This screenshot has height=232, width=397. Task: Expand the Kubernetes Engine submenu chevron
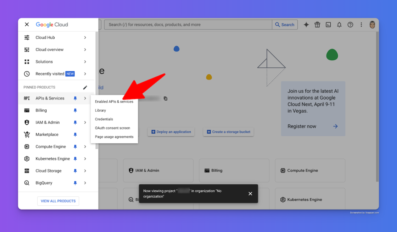85,159
